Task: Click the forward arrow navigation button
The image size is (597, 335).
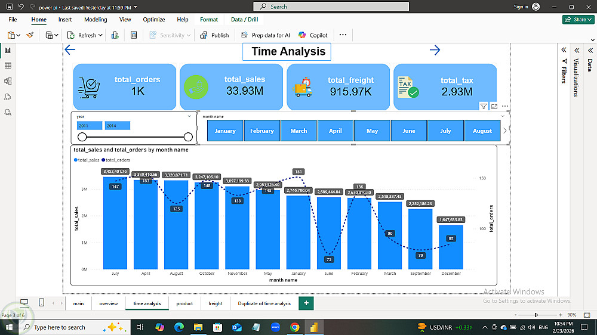Action: coord(435,50)
